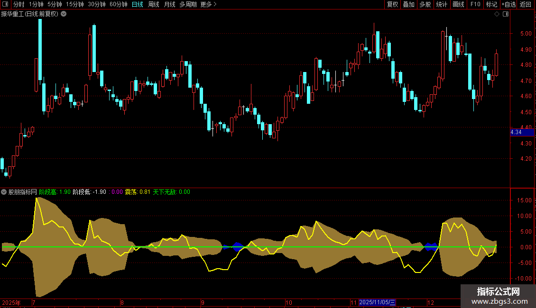Click 返回 to go back
This screenshot has height=308, width=536.
526,4
